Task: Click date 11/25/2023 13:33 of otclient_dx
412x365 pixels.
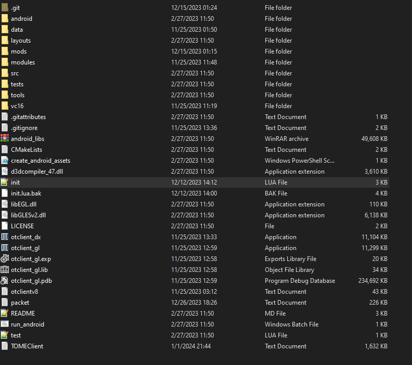Action: pyautogui.click(x=194, y=237)
